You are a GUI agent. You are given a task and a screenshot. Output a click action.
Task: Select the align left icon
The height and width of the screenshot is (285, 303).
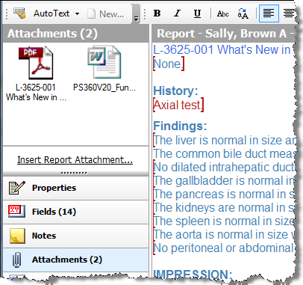tap(269, 13)
